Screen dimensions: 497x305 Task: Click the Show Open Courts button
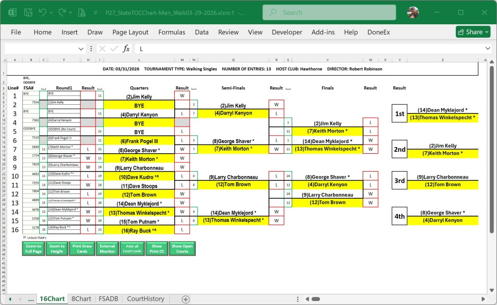182,249
